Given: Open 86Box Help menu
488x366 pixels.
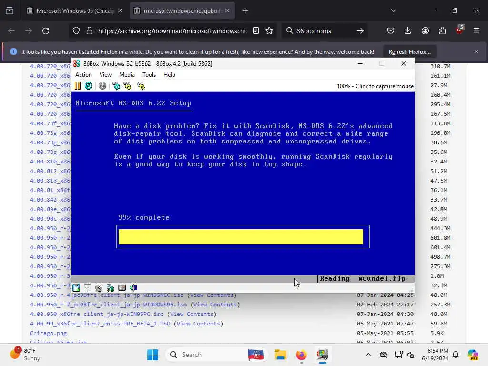Looking at the screenshot, I should (169, 75).
